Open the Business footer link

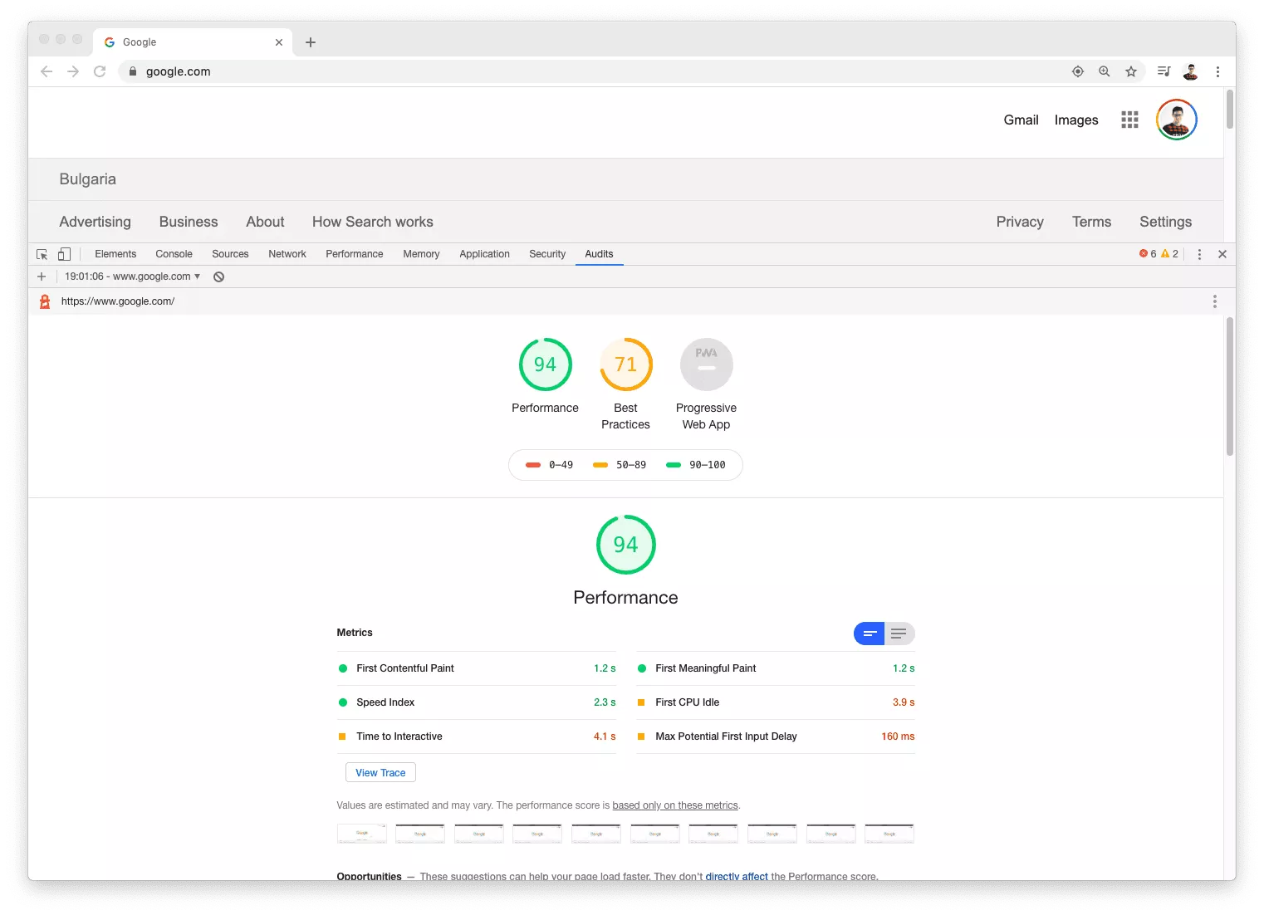pos(189,222)
